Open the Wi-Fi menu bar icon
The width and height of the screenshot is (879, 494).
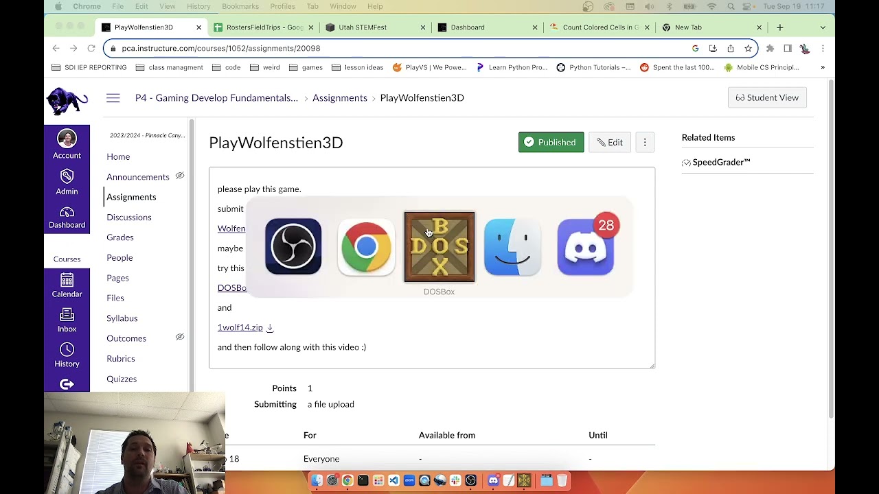point(711,7)
